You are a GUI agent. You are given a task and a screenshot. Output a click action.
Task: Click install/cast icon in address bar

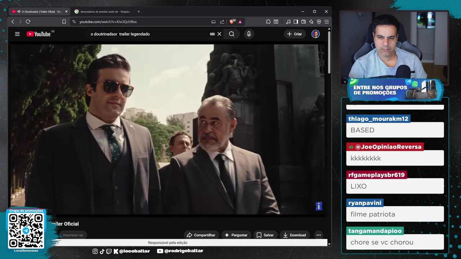[x=214, y=22]
